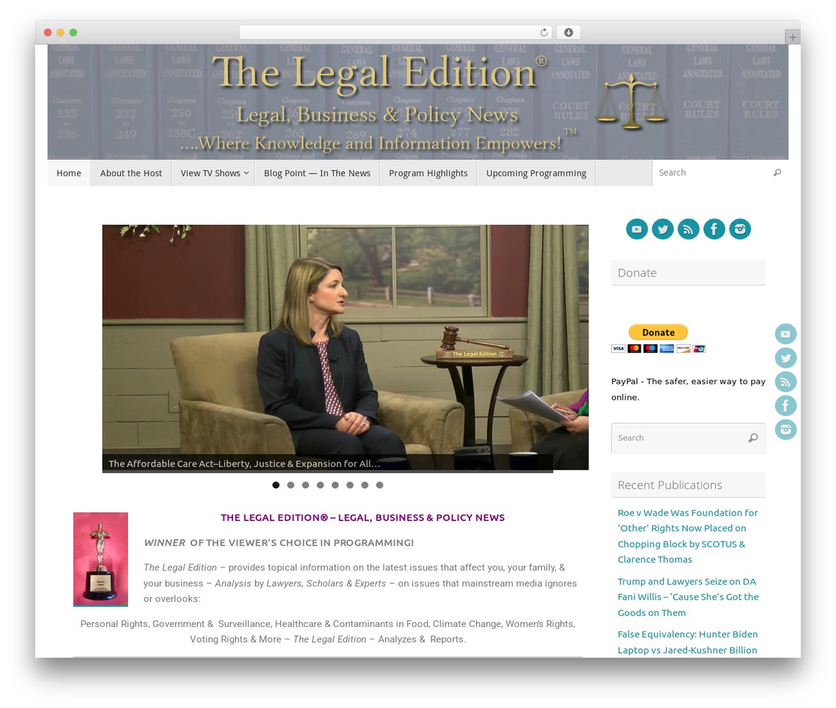This screenshot has height=708, width=836.
Task: Open the False Equivalency Hunter Biden Laptop article
Action: (x=687, y=643)
